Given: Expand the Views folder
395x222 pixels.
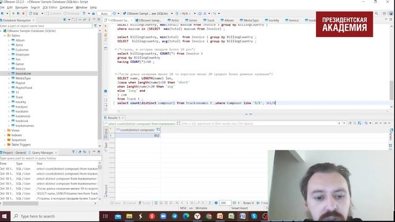Looking at the screenshot, I should [x=4, y=130].
